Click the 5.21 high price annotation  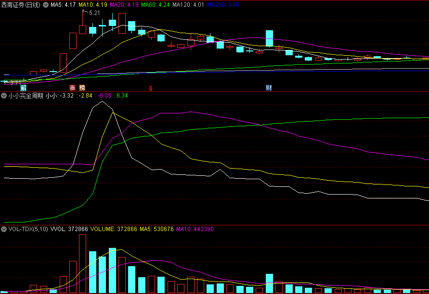tap(94, 13)
